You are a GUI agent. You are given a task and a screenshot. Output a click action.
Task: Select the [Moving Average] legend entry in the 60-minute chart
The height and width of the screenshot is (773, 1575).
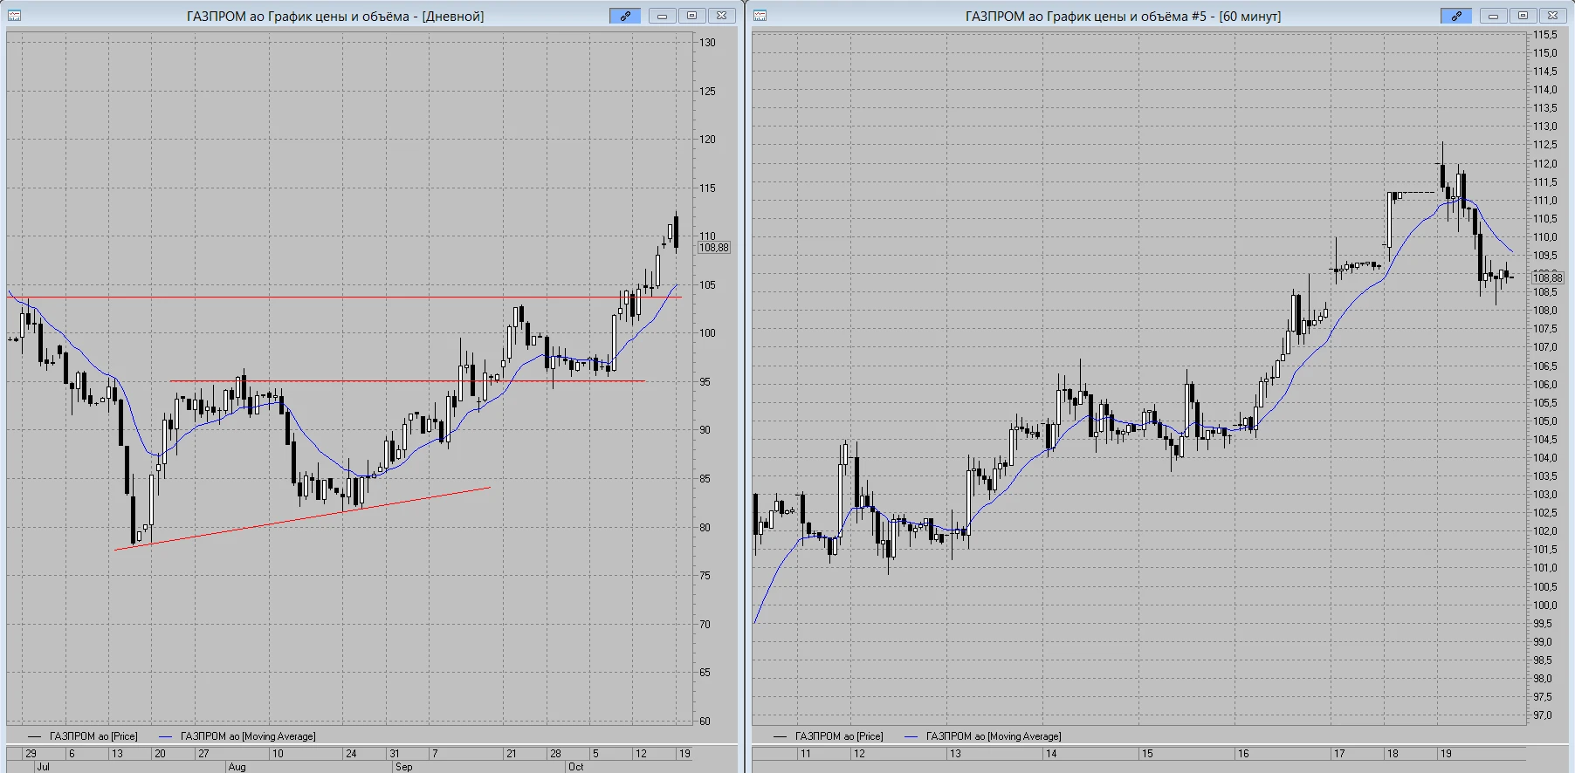(994, 736)
